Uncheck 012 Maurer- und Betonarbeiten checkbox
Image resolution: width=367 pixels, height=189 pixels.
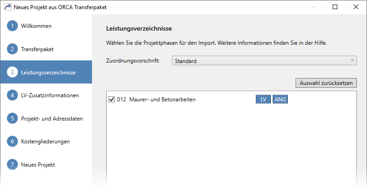coord(112,100)
